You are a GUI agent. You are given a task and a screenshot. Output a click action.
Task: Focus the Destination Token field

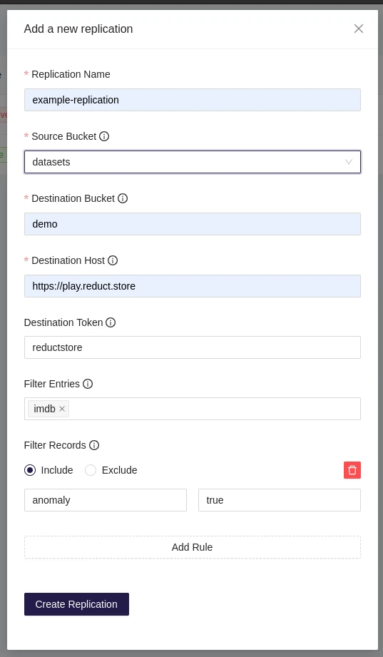click(x=193, y=347)
